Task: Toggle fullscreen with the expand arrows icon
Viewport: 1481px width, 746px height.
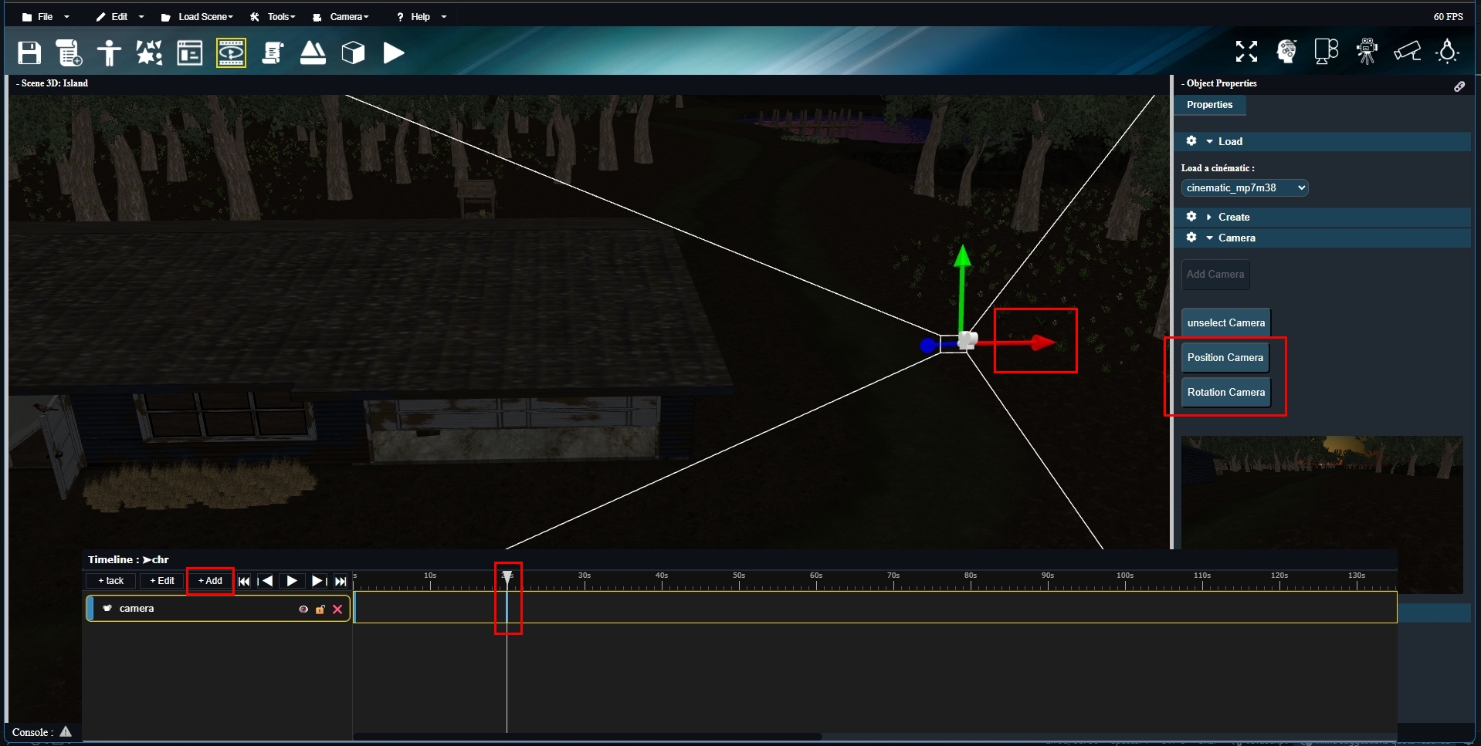Action: 1246,52
